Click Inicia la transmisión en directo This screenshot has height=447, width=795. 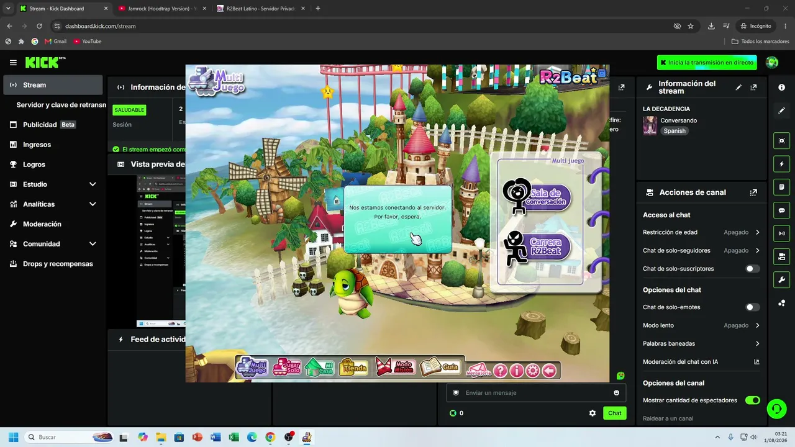707,63
